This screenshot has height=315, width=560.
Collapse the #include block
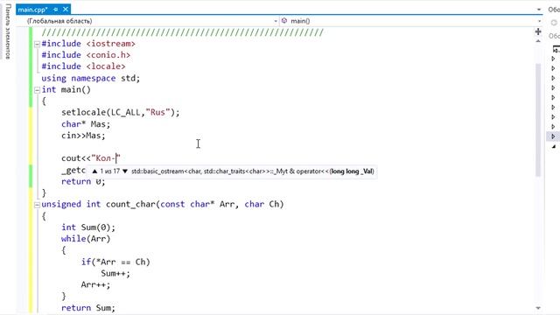[x=37, y=44]
